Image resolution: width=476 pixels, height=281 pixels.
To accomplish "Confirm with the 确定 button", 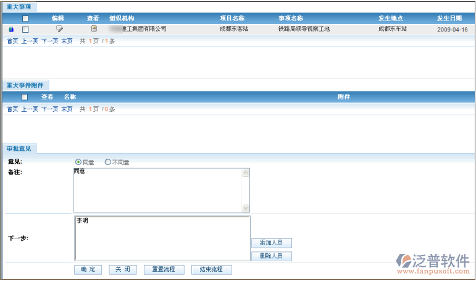I will click(88, 269).
